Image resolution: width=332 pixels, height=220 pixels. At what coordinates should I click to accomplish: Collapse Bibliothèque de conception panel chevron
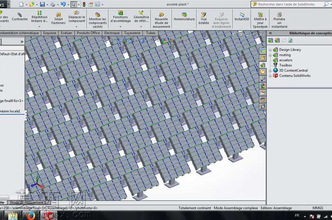270,33
